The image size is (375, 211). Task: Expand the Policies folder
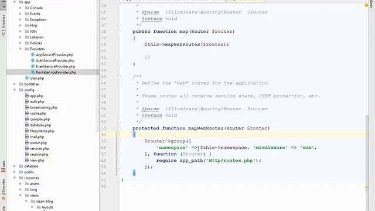(21, 43)
